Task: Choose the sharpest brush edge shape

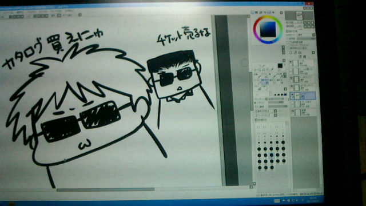Action: [x=285, y=94]
